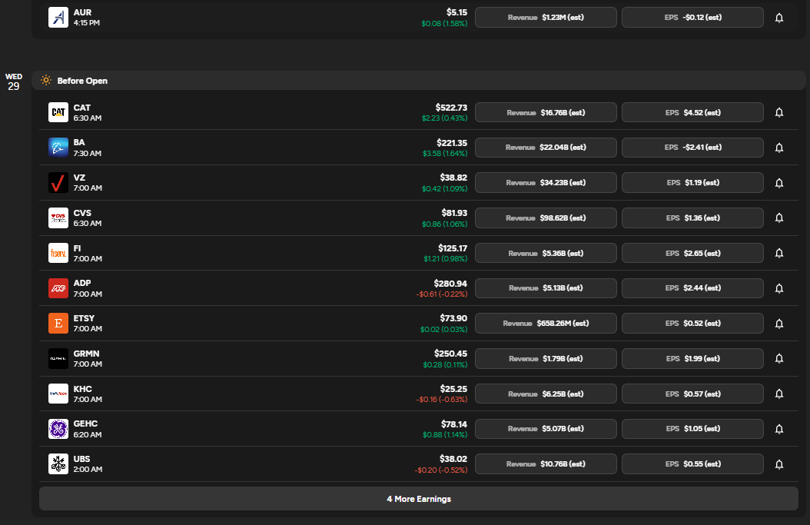Image resolution: width=810 pixels, height=525 pixels.
Task: Set alert bell for GRMN earnings
Action: (x=779, y=359)
